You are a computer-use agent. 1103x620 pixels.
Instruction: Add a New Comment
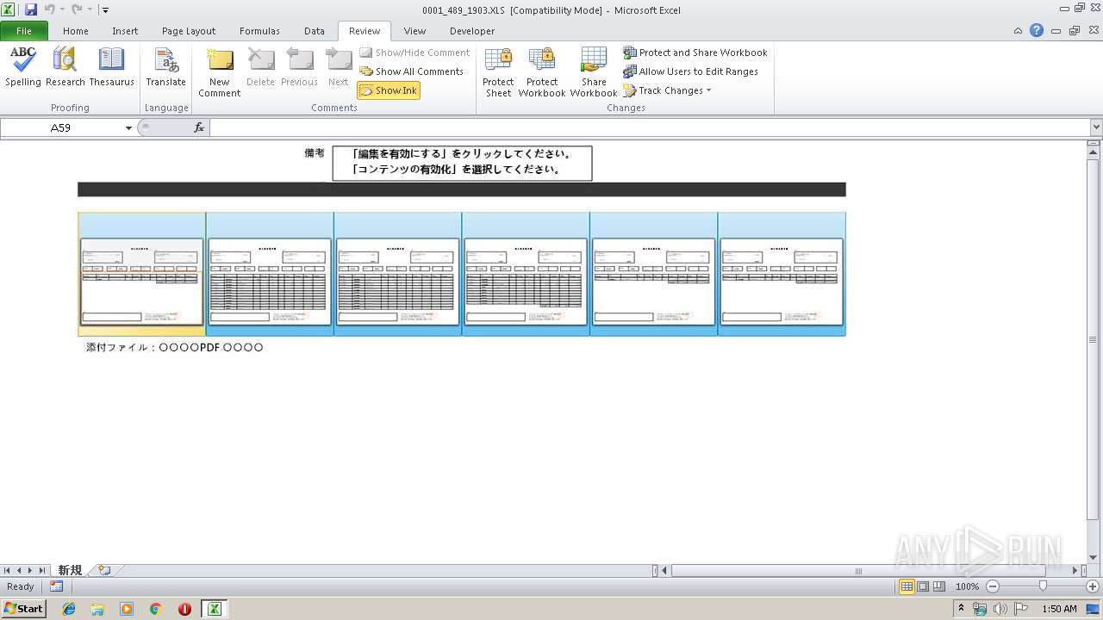pyautogui.click(x=220, y=72)
